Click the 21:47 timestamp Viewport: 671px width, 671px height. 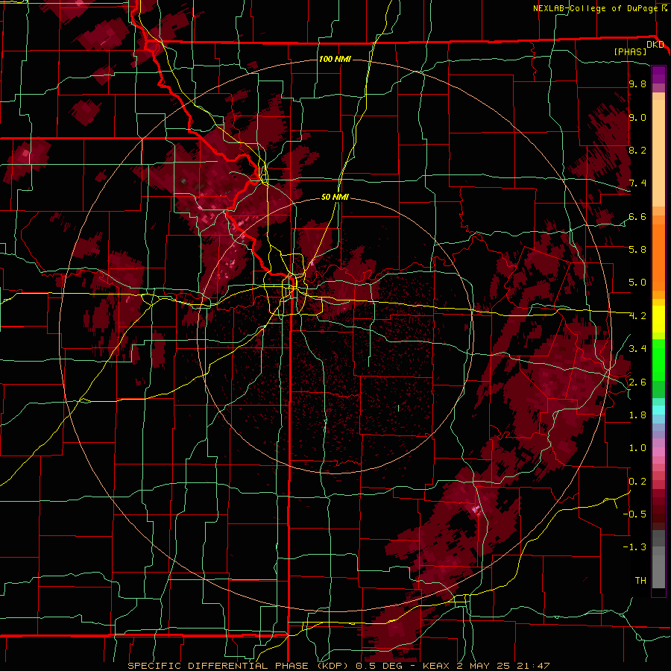point(533,666)
